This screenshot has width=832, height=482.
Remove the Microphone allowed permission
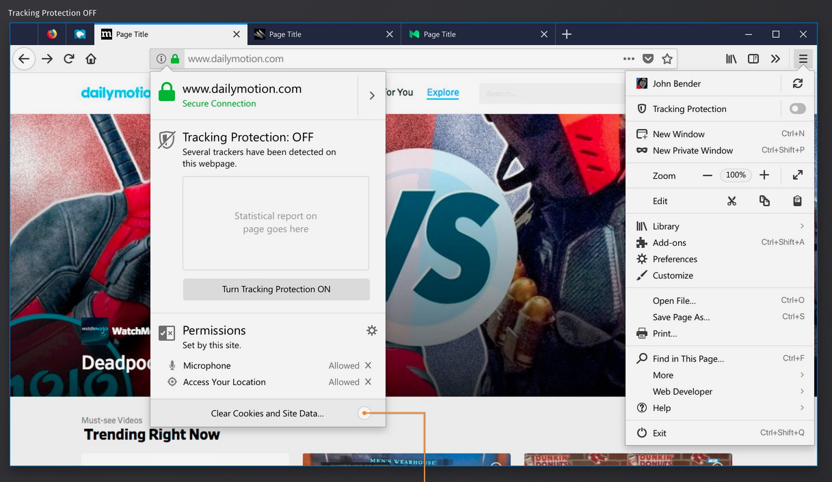click(368, 366)
